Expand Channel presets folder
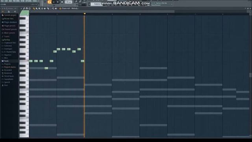 tap(9, 29)
